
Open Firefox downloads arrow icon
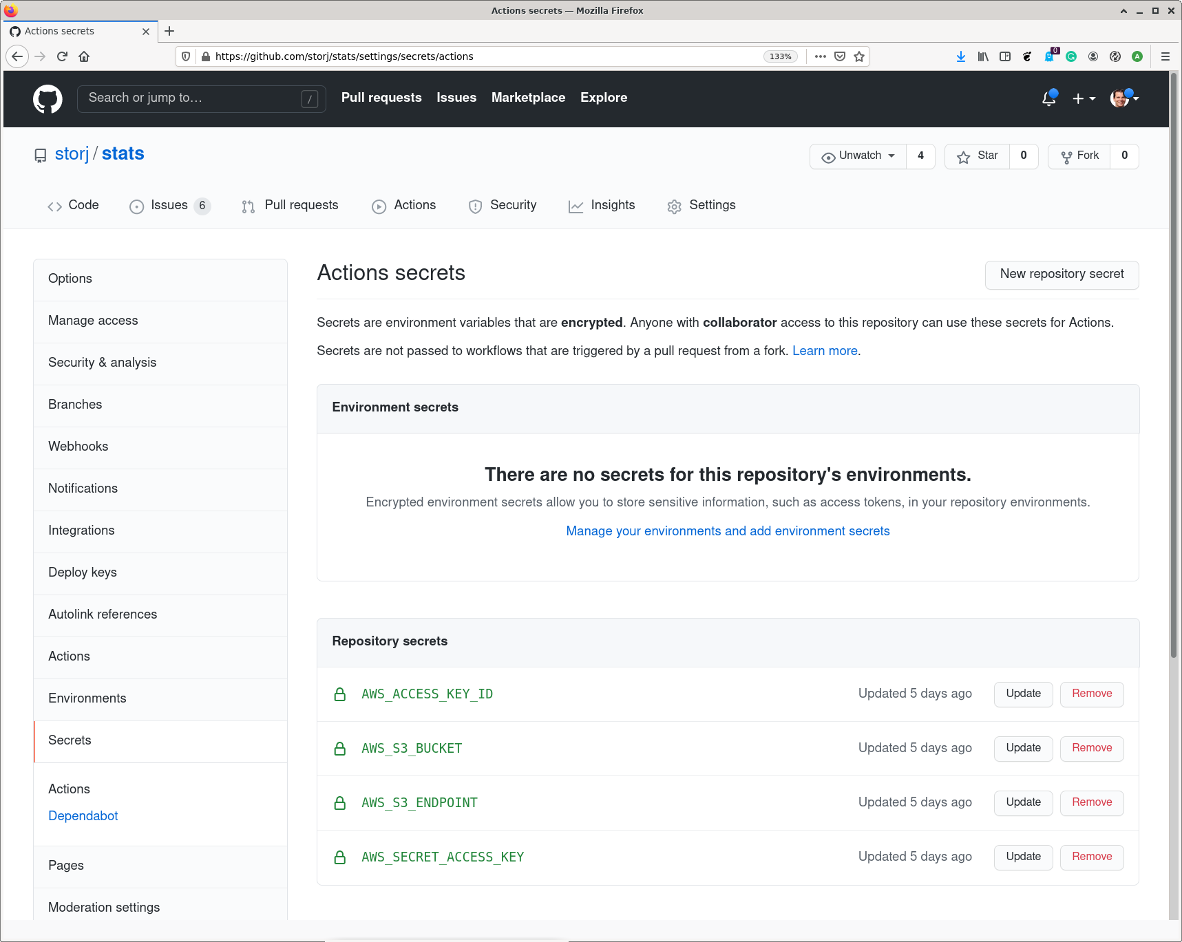pos(960,56)
